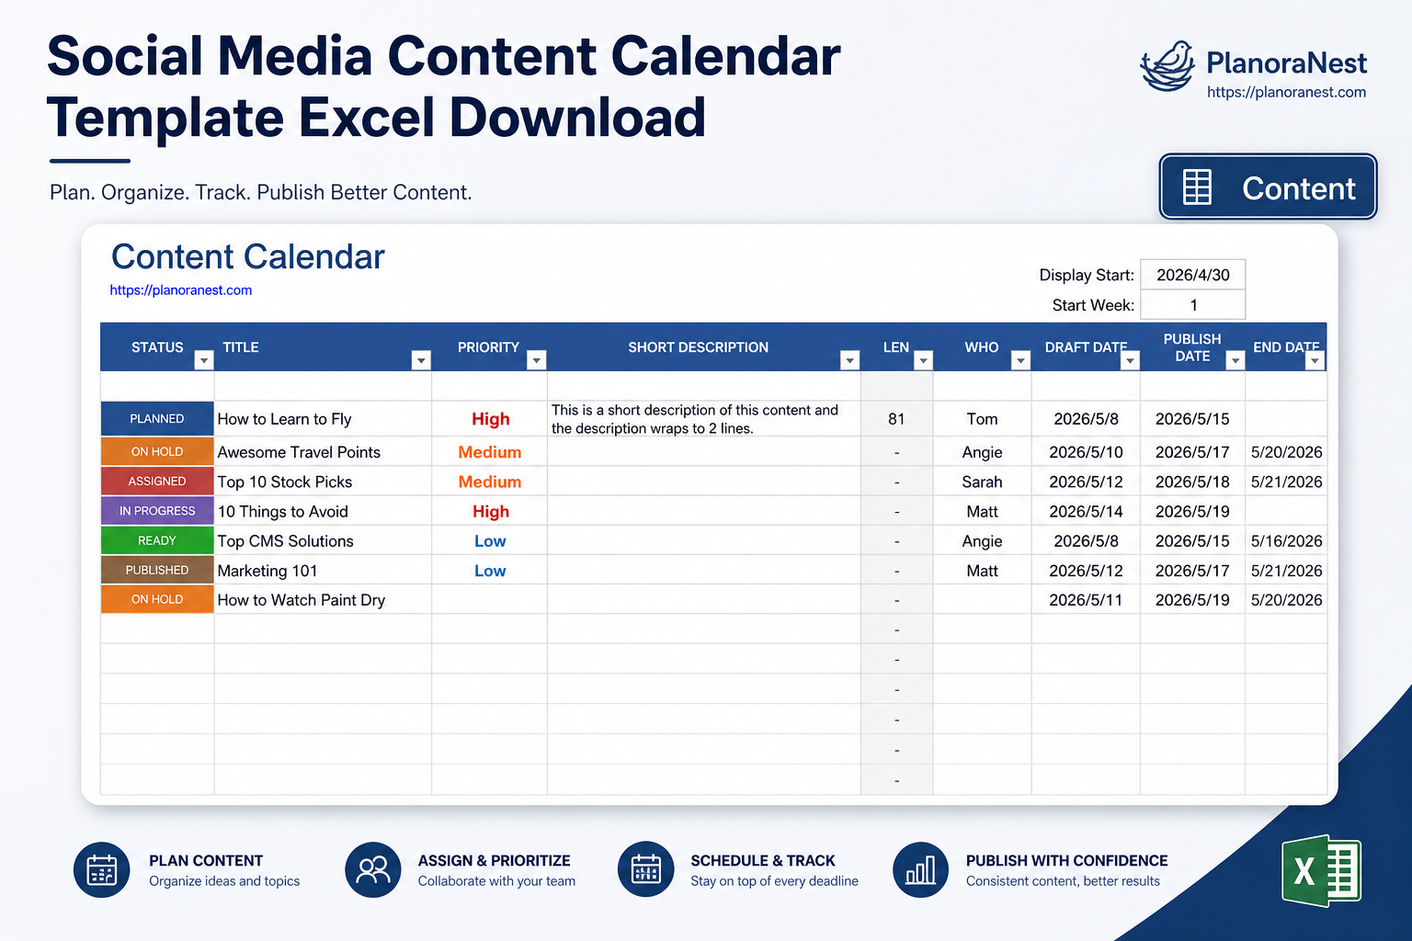This screenshot has height=941, width=1412.
Task: Click the Schedule & Track calendar icon
Action: click(x=646, y=869)
